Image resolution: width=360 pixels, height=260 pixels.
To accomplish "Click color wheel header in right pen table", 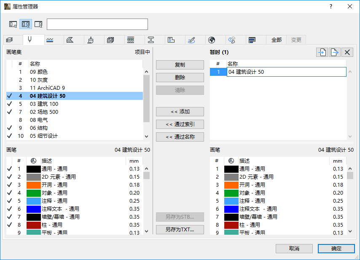I will pos(231,161).
